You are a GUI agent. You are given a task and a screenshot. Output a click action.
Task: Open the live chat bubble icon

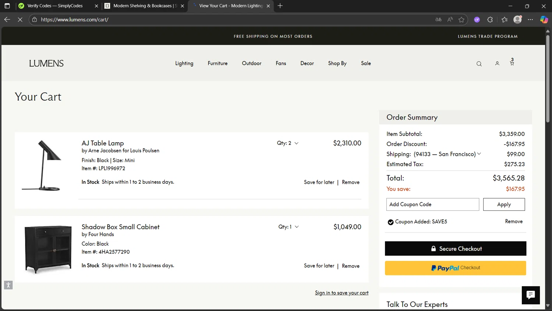(530, 295)
